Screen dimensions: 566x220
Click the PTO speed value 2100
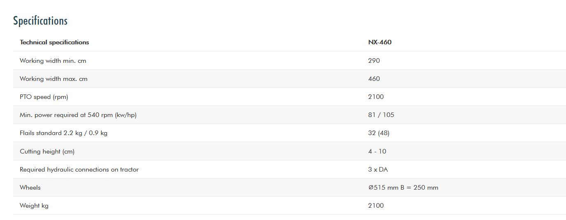coord(376,97)
